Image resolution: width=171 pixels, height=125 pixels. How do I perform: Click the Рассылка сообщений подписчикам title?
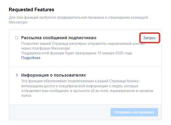coord(59,38)
